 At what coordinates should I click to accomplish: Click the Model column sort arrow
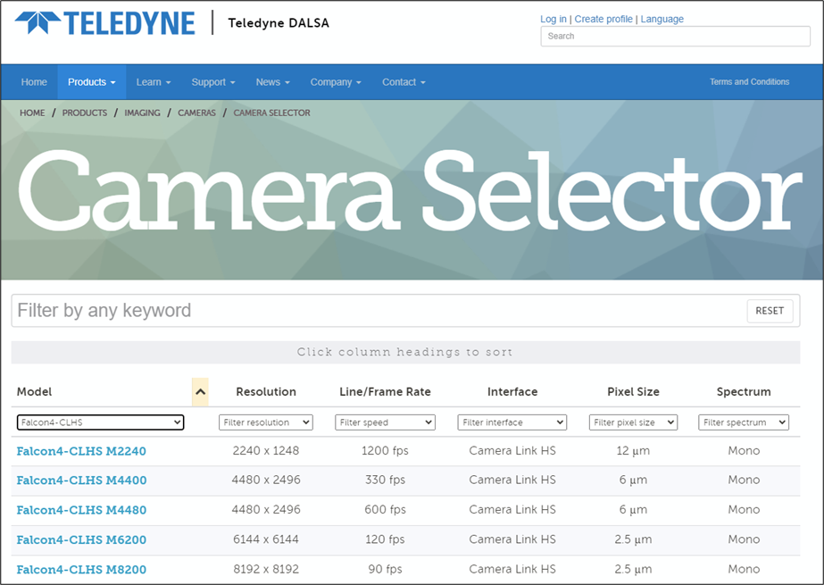[x=200, y=392]
